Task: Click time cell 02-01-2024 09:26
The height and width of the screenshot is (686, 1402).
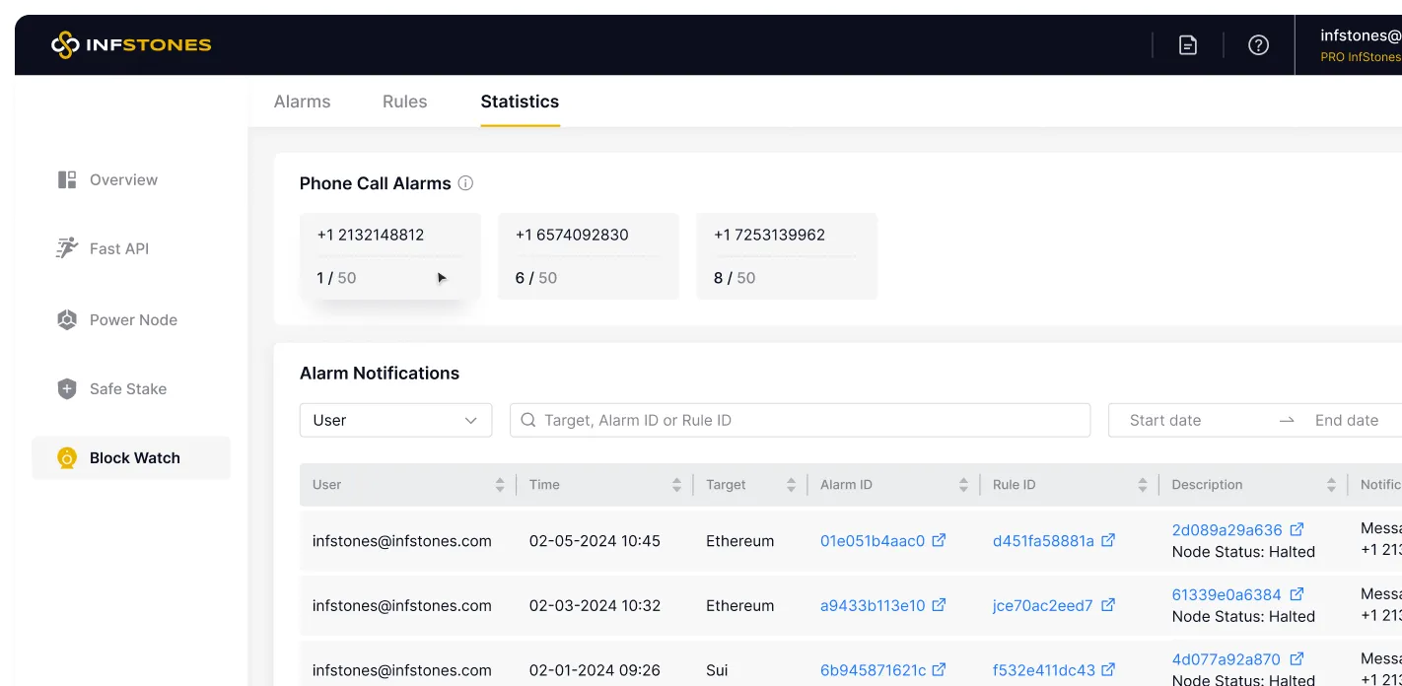Action: tap(595, 670)
